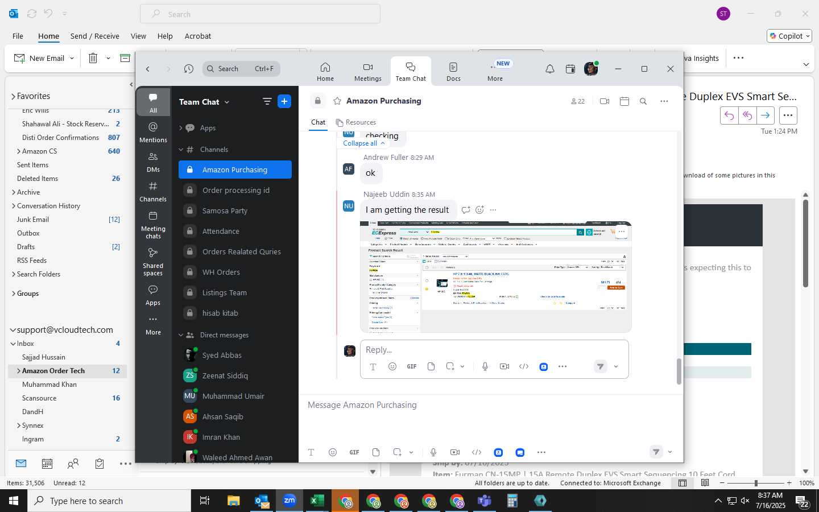819x512 pixels.
Task: Open Samosa Party channel
Action: tap(235, 210)
